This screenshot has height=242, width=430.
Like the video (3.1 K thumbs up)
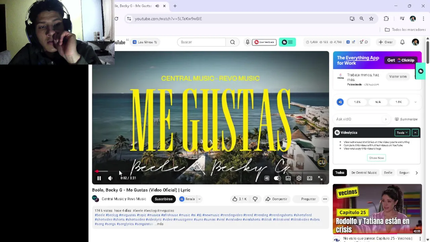click(x=240, y=199)
